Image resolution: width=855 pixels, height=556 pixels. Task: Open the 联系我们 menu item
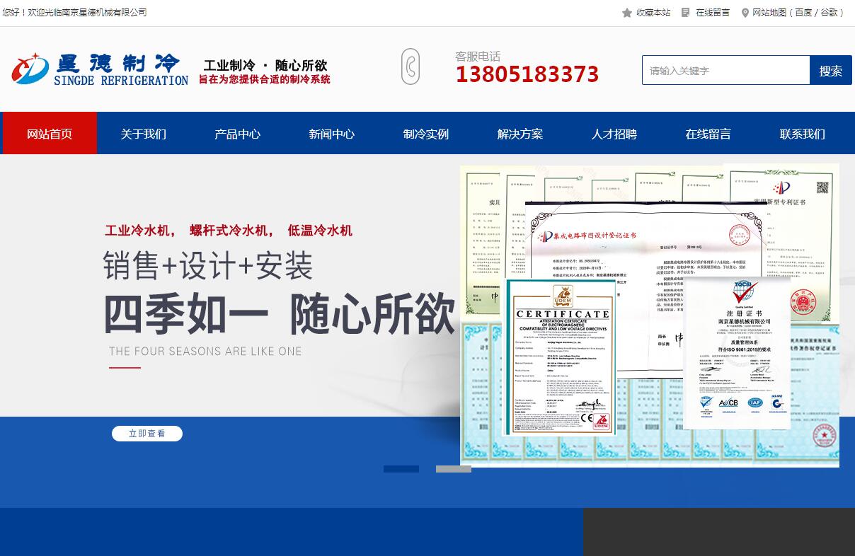pos(803,133)
